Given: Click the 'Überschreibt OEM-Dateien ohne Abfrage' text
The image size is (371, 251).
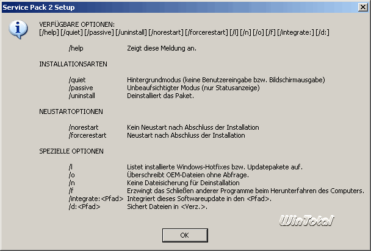Looking at the screenshot, I should pyautogui.click(x=188, y=175).
